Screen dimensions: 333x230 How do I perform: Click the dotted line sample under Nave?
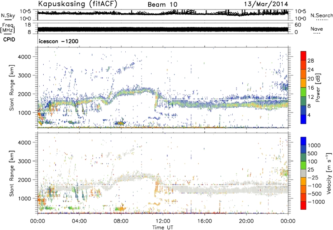click(x=317, y=34)
